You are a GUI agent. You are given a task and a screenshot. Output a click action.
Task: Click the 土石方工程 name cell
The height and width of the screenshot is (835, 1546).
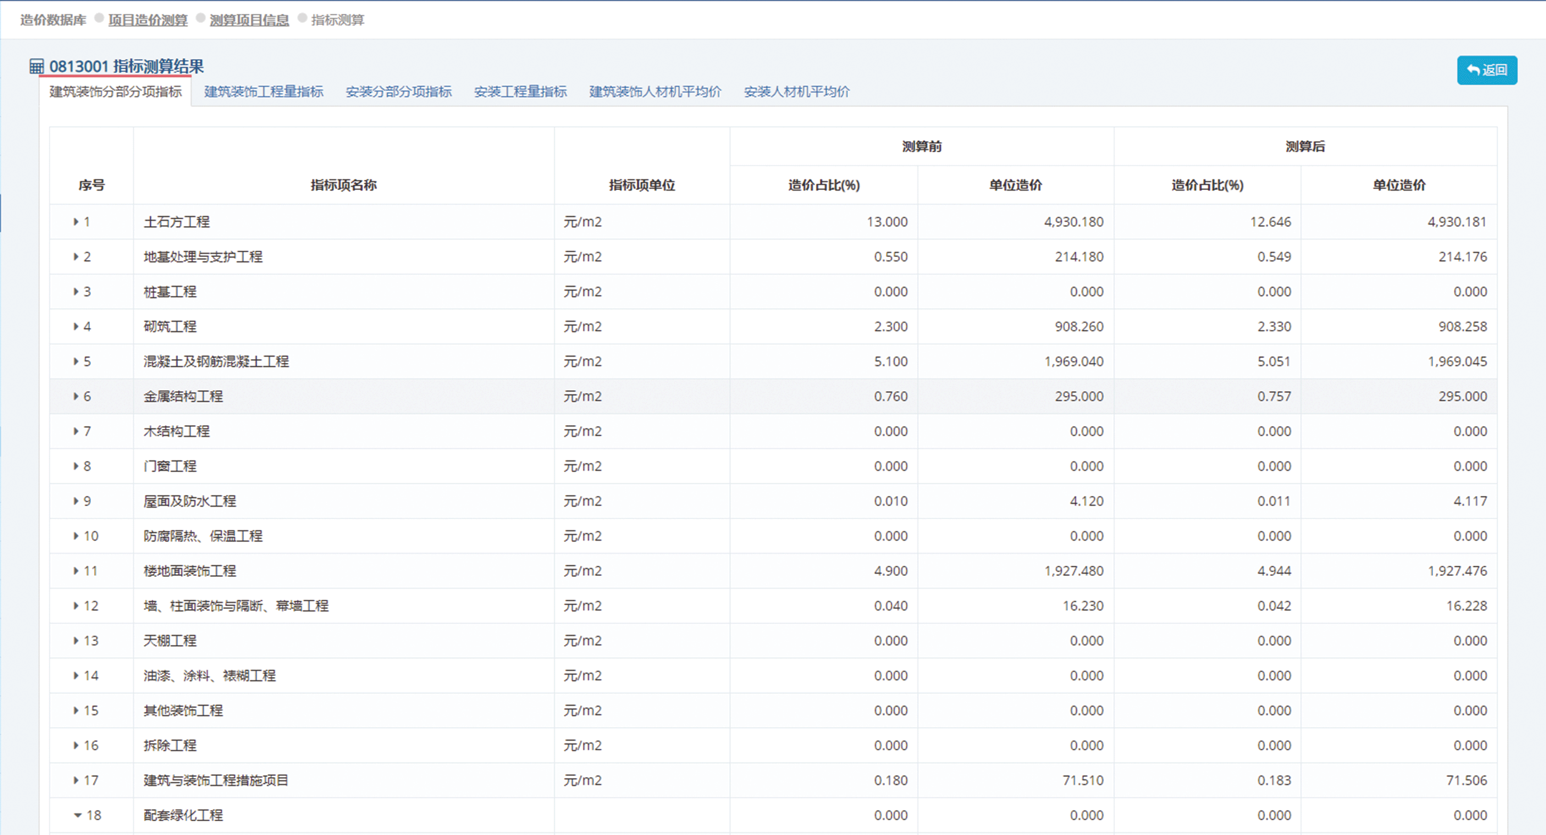[343, 222]
